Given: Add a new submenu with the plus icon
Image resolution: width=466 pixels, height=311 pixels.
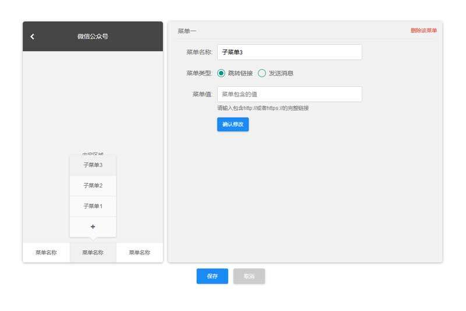Looking at the screenshot, I should [93, 227].
